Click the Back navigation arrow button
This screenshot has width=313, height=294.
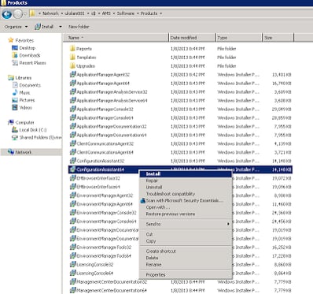[x=7, y=14]
